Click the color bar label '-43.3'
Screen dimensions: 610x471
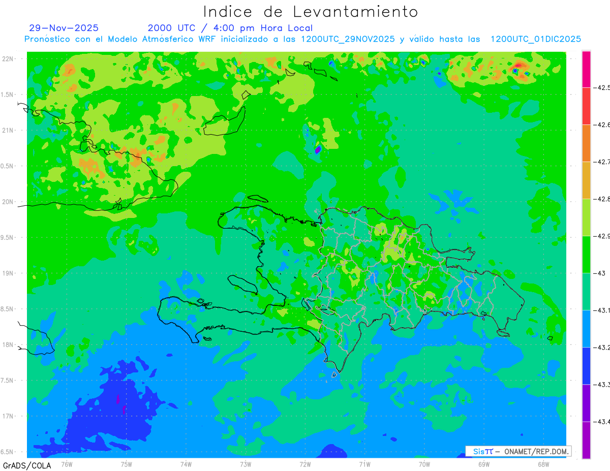[602, 385]
